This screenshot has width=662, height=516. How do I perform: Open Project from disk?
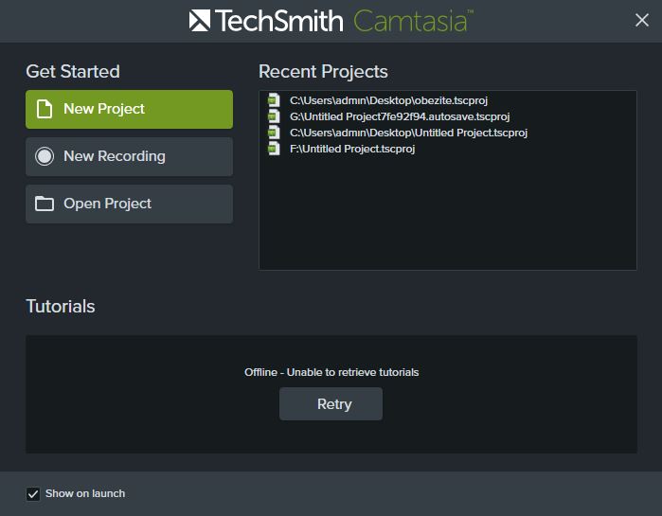coord(129,204)
